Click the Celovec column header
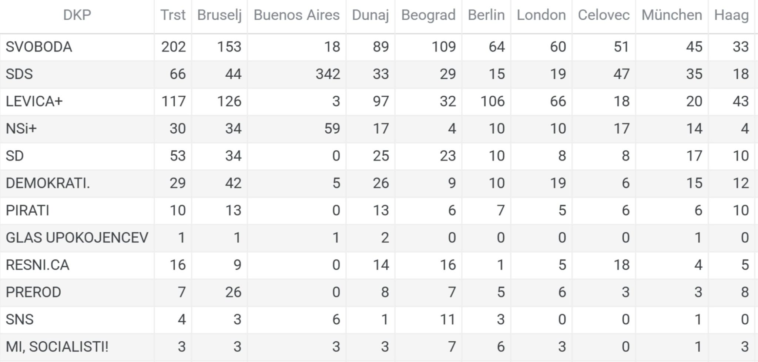The width and height of the screenshot is (758, 362). [604, 15]
